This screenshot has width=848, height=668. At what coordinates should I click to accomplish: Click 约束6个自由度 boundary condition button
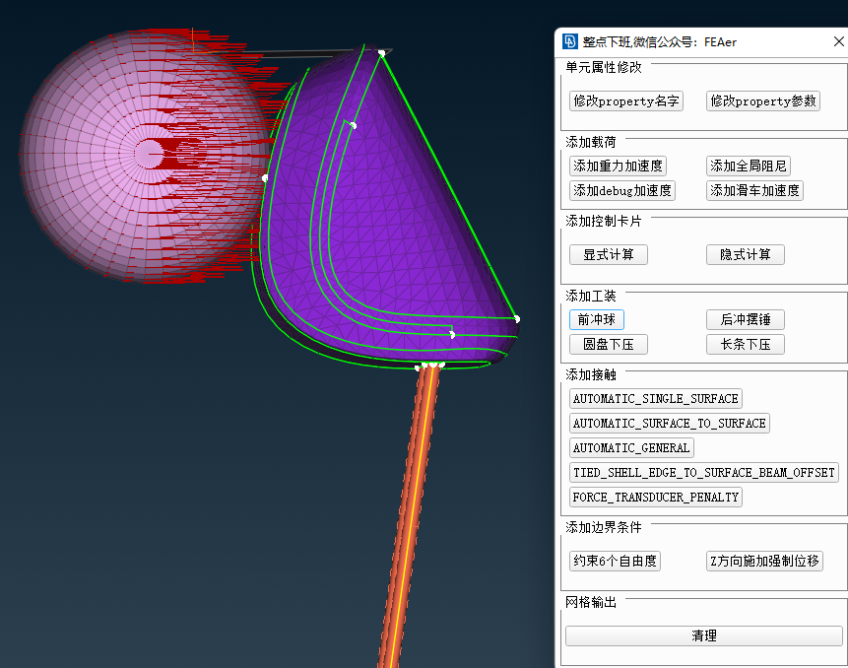point(615,561)
